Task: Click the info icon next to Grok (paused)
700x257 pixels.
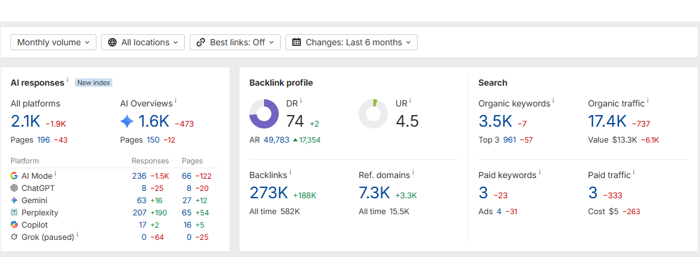Action: pyautogui.click(x=77, y=234)
